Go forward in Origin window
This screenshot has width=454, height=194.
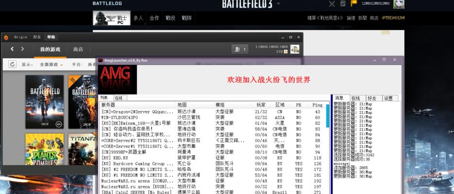(x=22, y=49)
